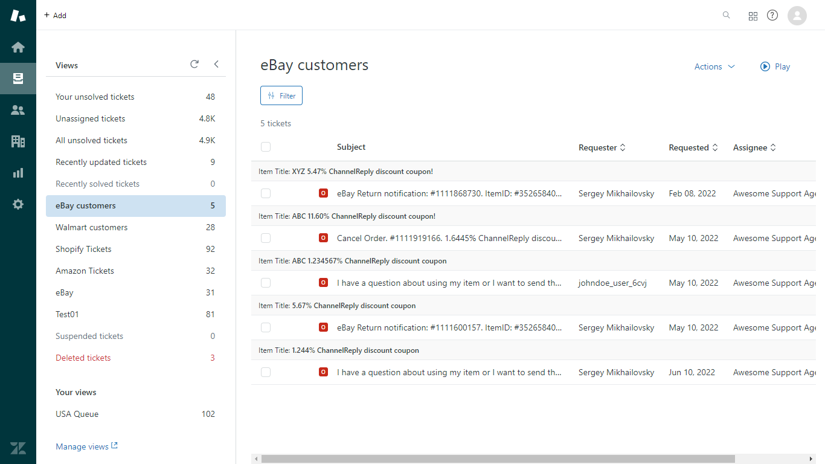Screen dimensions: 825x464
Task: Click the scrollbar right arrow
Action: click(x=811, y=459)
